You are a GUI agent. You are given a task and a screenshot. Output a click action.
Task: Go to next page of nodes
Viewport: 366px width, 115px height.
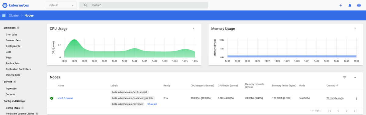tap(346, 111)
